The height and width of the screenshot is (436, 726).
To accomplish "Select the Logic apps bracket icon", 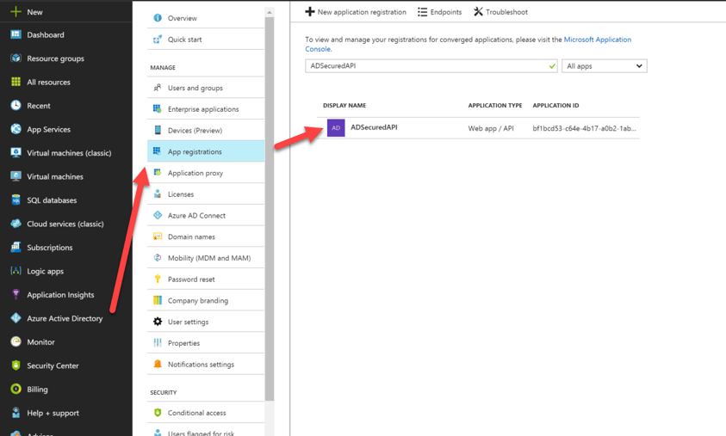I will [x=16, y=271].
